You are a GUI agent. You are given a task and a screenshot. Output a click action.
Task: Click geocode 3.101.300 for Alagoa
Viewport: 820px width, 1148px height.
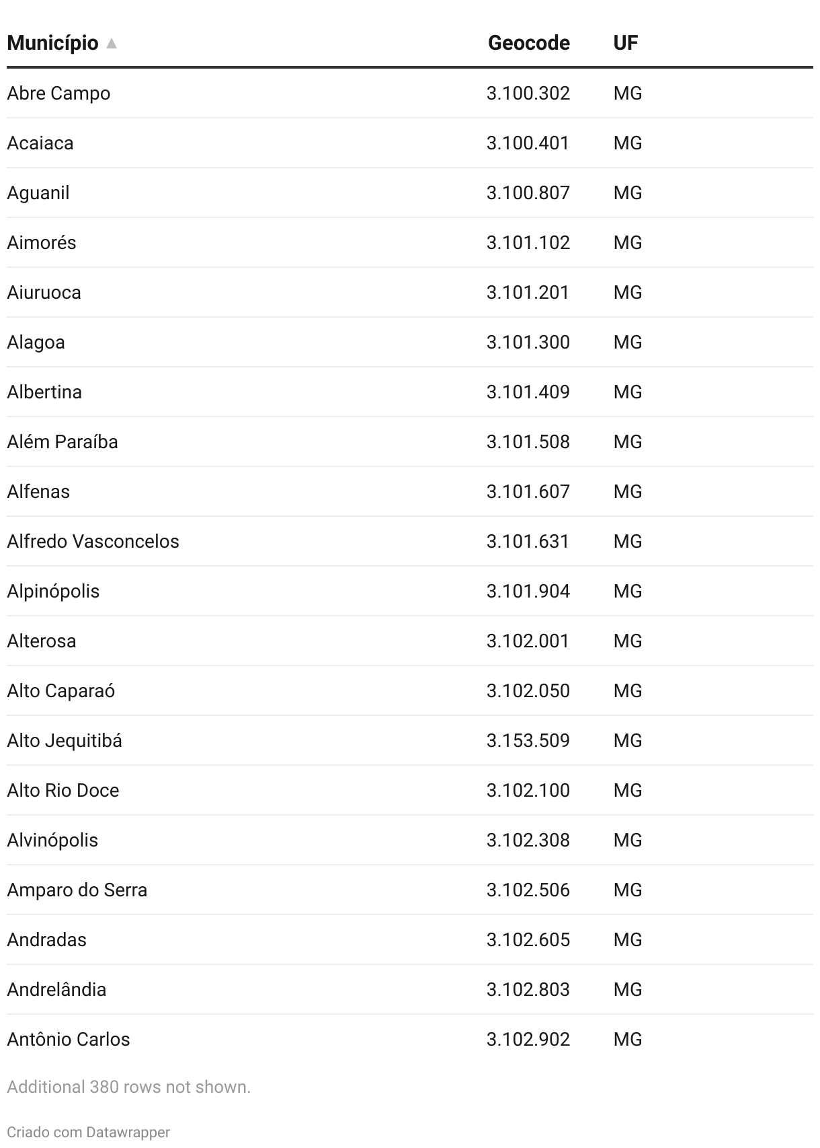pos(528,342)
